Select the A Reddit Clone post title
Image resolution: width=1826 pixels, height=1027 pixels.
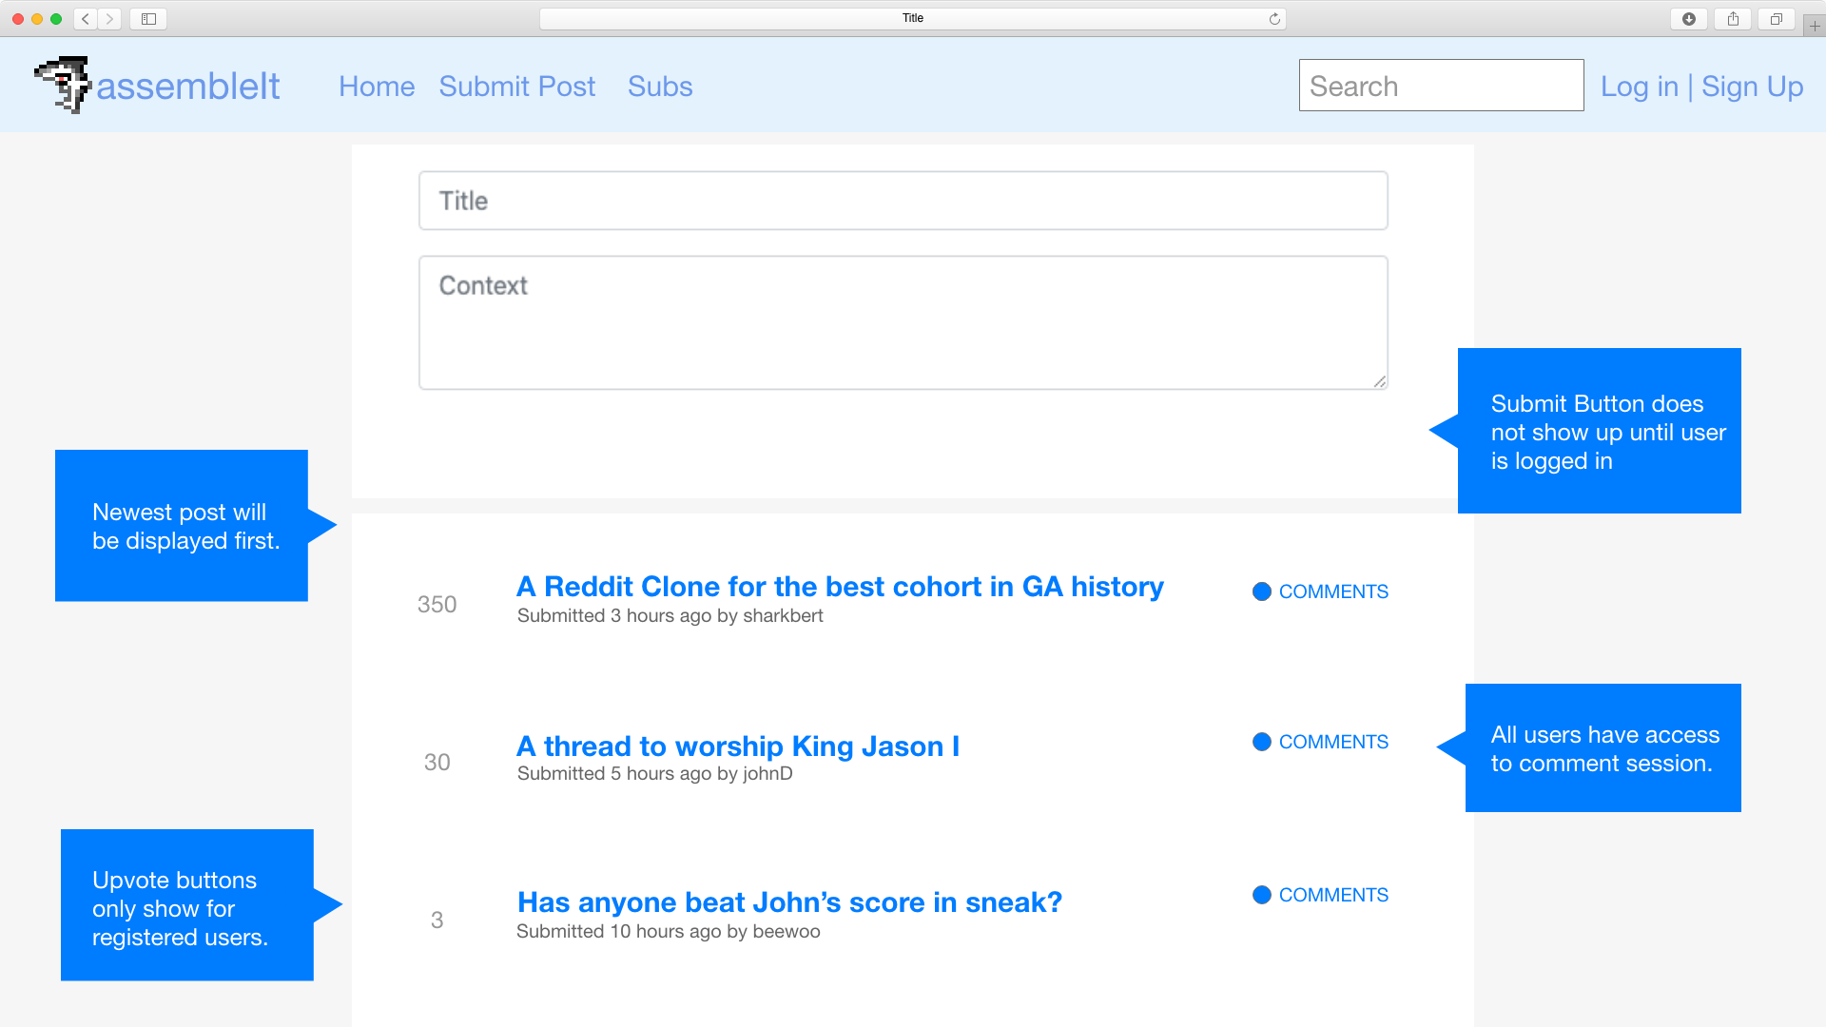pyautogui.click(x=841, y=586)
